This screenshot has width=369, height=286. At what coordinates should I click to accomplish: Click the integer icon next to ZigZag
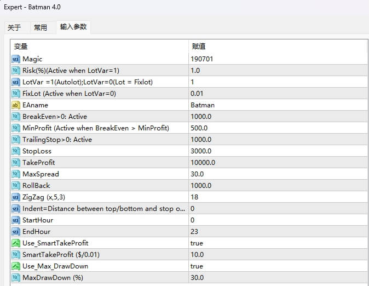click(x=16, y=197)
